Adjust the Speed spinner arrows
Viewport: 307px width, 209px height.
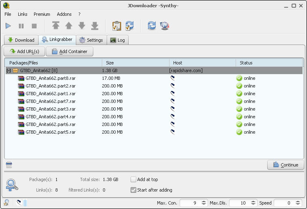click(298, 203)
